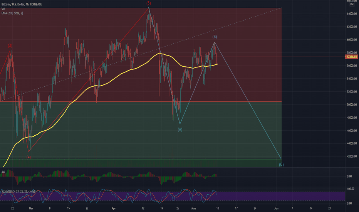Click the USD currency label on price axis

pyautogui.click(x=352, y=4)
